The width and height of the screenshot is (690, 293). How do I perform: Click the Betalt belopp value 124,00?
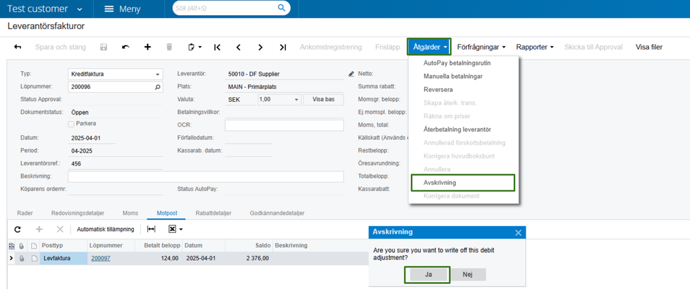pos(169,259)
